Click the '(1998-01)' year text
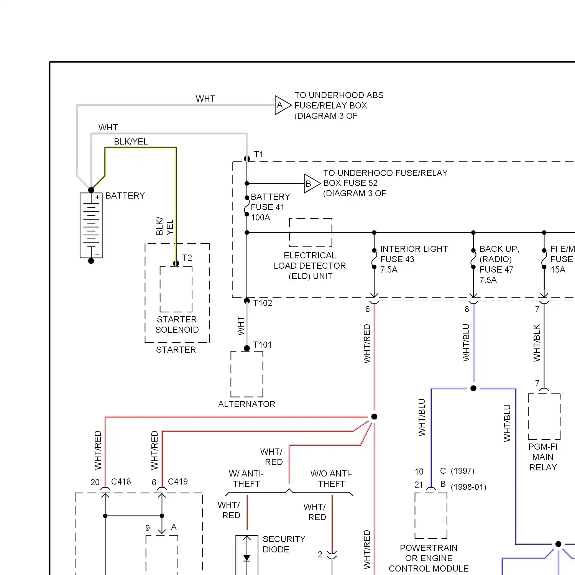Viewport: 575px width, 575px height. pos(468,487)
